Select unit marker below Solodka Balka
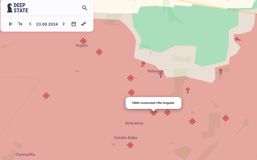The image size is (257, 160). point(130,145)
